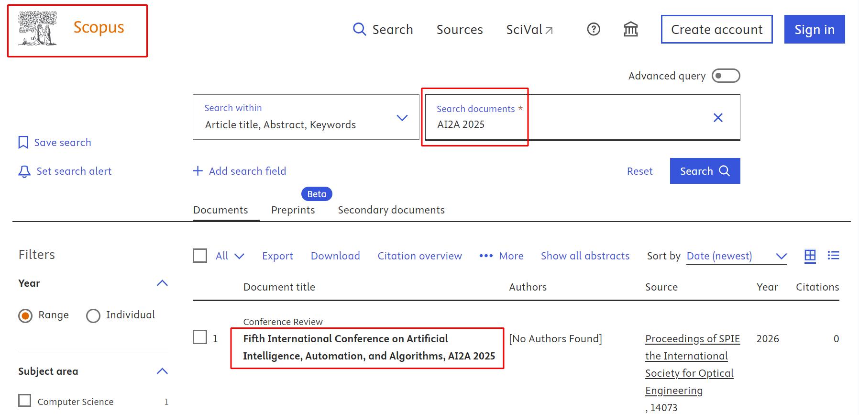
Task: Collapse the Year filter section
Action: pyautogui.click(x=162, y=283)
